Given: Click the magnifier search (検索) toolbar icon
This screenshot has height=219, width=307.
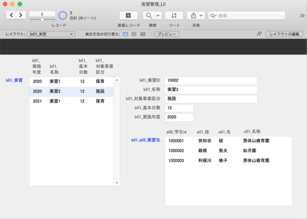Looking at the screenshot, I should tap(149, 16).
